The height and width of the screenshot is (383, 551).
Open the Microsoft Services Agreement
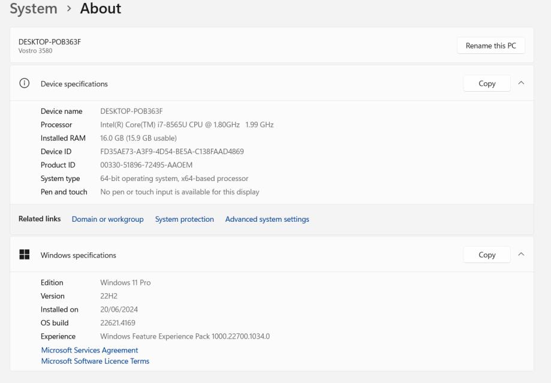(x=89, y=350)
